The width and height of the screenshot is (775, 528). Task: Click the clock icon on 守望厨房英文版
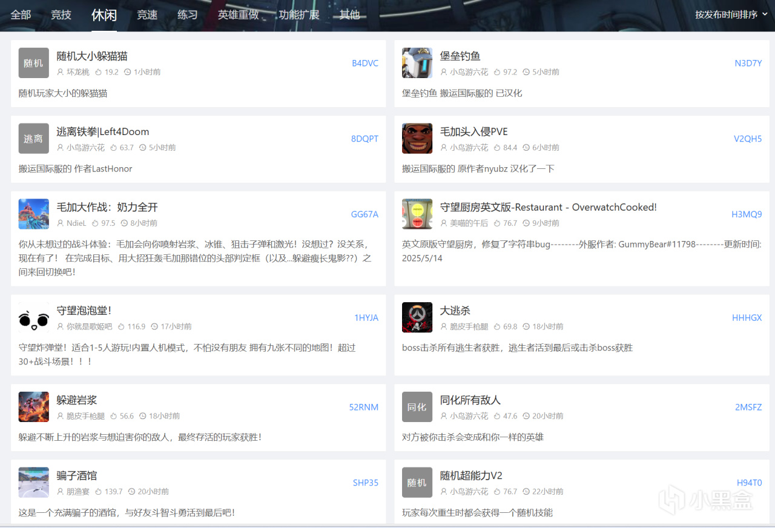point(526,223)
